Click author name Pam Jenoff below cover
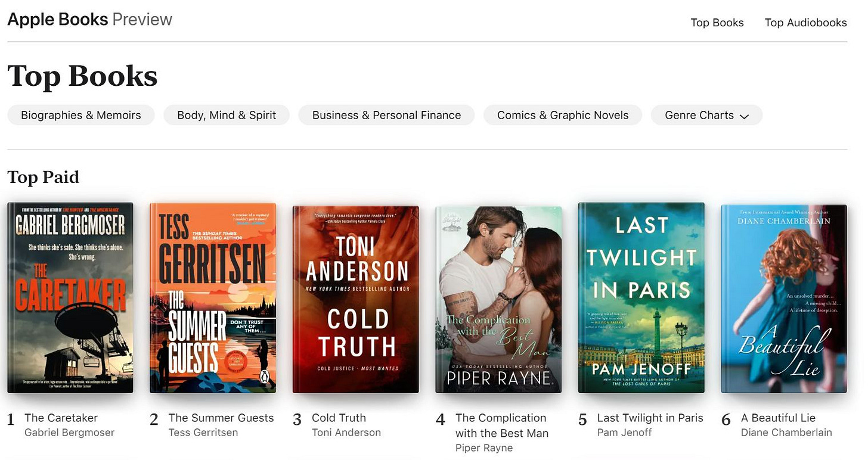This screenshot has height=460, width=868. coord(625,433)
